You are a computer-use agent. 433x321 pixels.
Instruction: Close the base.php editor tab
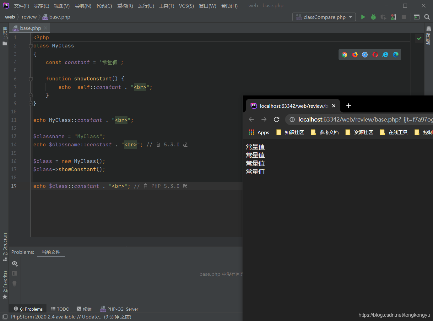[x=46, y=28]
